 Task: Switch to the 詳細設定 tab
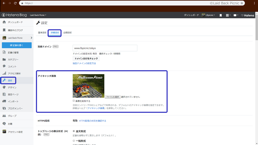(x=55, y=33)
